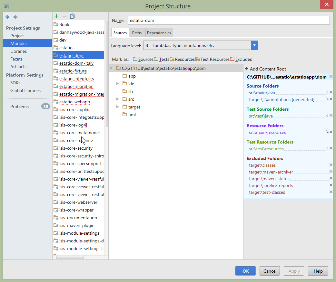Screen dimensions: 336x282
Task: Collapse the dom content root node
Action: tap(111, 68)
